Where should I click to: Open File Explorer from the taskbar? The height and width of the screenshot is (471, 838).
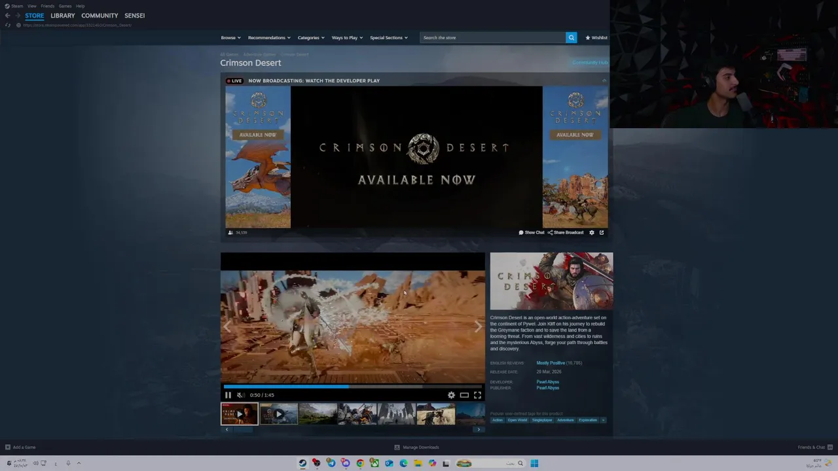(418, 463)
